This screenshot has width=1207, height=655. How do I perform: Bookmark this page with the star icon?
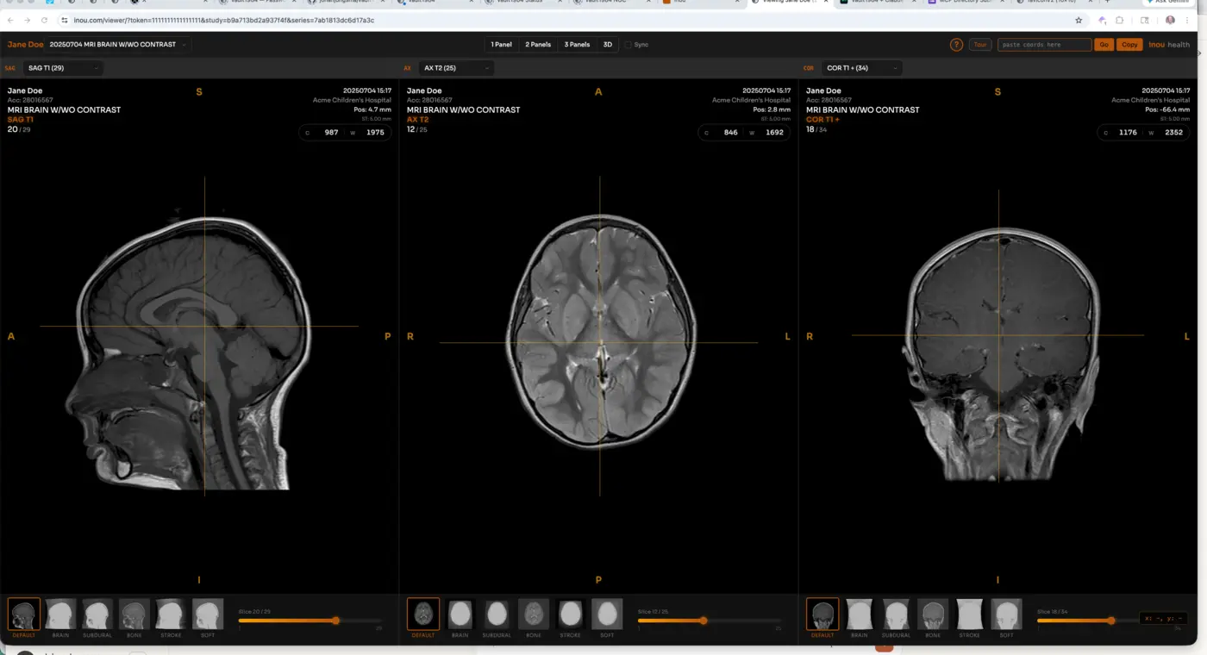pos(1079,20)
